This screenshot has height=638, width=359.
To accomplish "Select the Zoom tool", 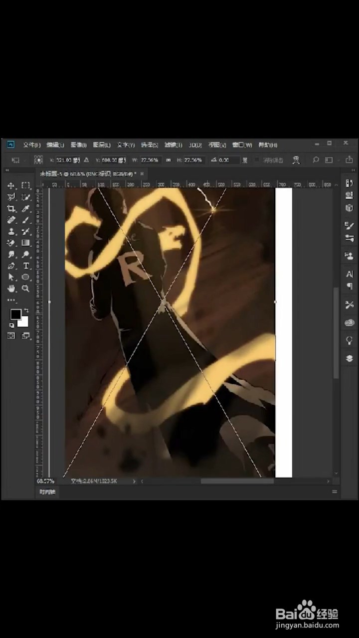I will [x=25, y=289].
